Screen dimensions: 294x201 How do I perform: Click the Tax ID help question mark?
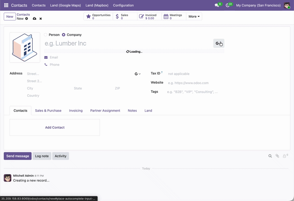tap(162, 72)
